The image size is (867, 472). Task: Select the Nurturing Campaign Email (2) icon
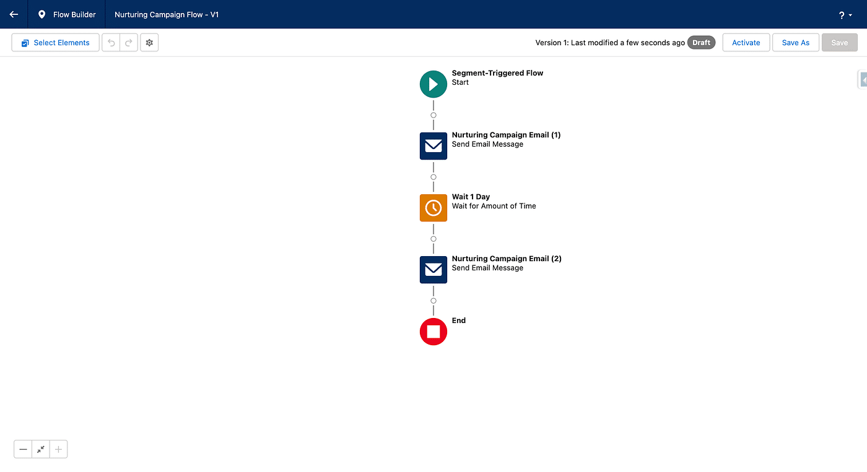[x=433, y=270]
